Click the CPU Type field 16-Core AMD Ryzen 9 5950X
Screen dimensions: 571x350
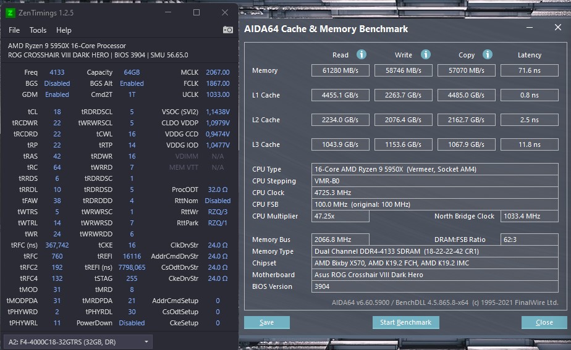click(x=435, y=169)
